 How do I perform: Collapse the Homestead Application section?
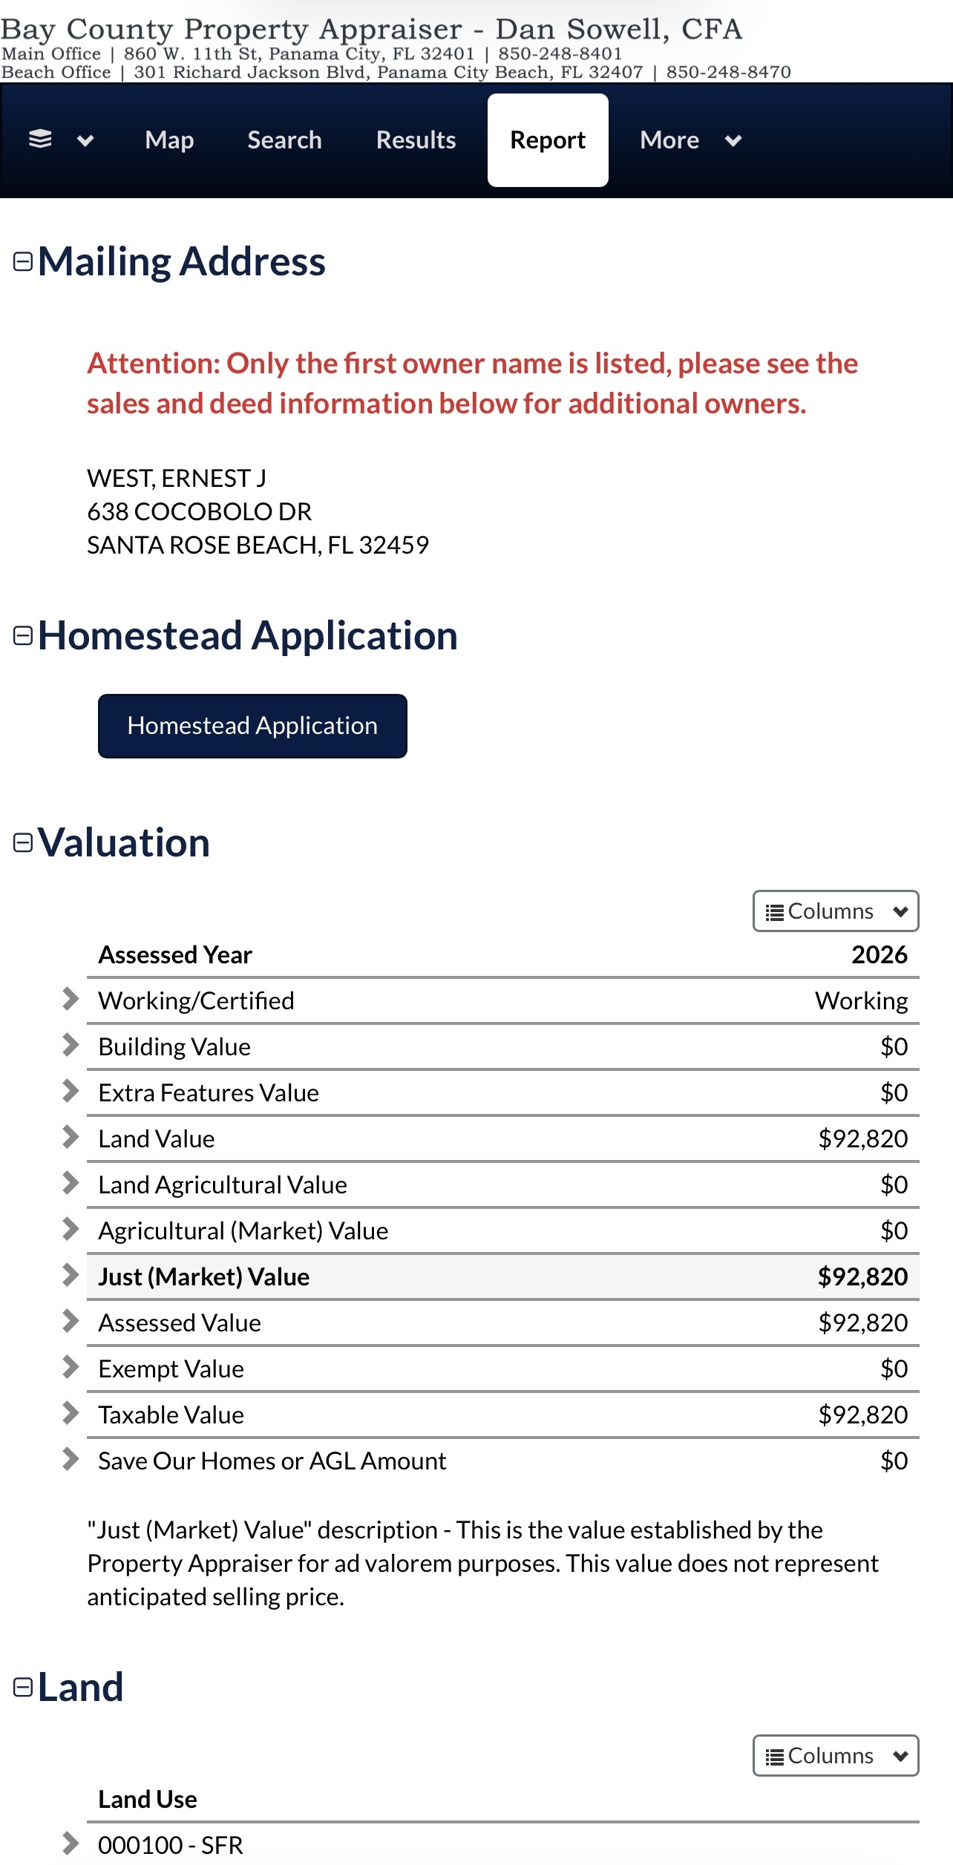[23, 636]
